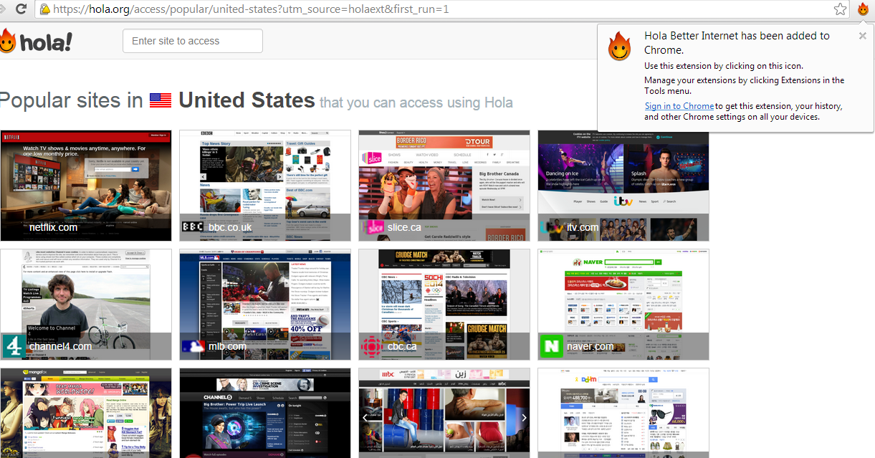Click the United States flag icon

click(161, 101)
